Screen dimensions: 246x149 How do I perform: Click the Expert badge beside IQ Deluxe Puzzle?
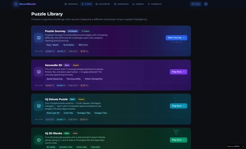(x=81, y=99)
